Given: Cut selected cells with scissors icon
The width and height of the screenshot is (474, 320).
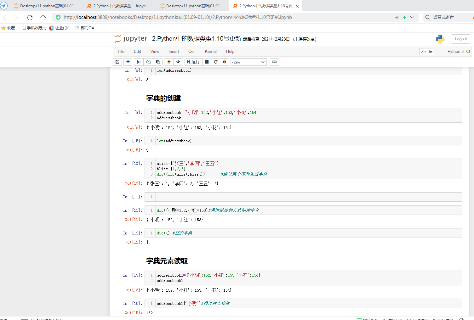Looking at the screenshot, I should click(139, 62).
